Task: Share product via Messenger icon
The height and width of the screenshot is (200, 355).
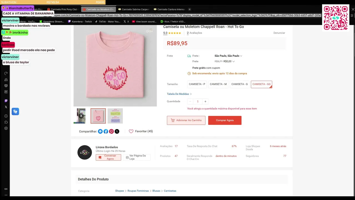Action: (x=100, y=131)
